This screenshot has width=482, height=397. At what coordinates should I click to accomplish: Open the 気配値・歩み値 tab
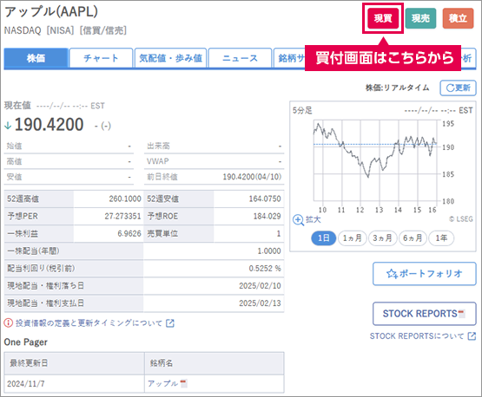coord(170,58)
